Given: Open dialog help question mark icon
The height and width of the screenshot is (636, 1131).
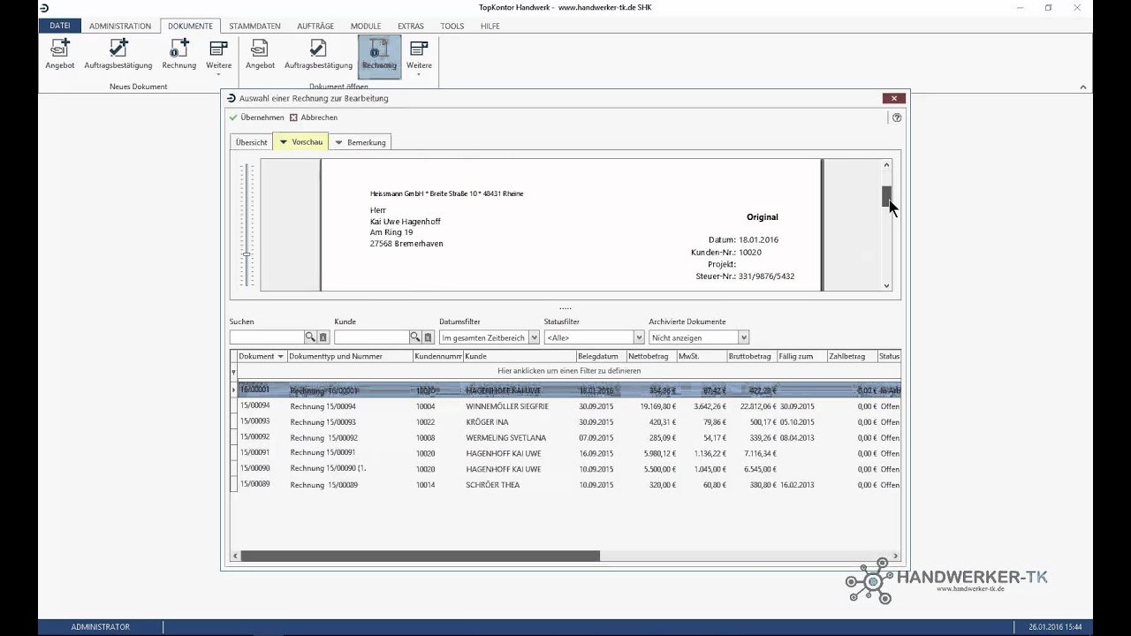Looking at the screenshot, I should click(897, 117).
